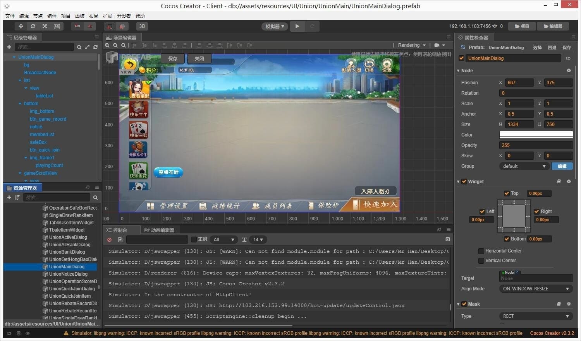Click the prefab 回退 revert link
The width and height of the screenshot is (581, 341).
[x=552, y=48]
